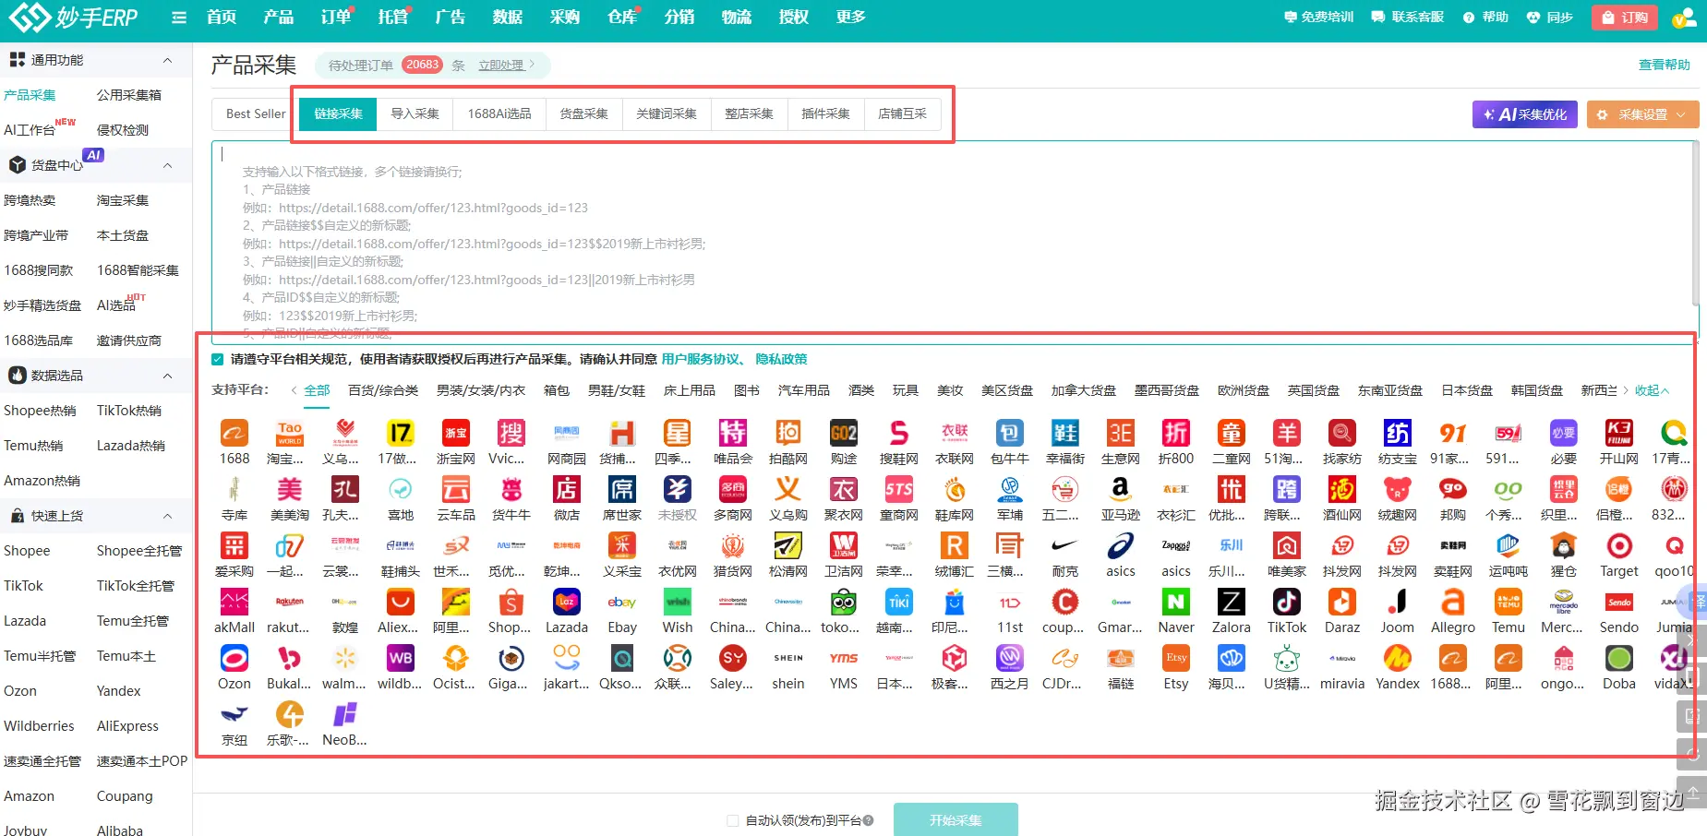Select the Joom platform icon
Screen dimensions: 1707x836
[x=1398, y=602]
